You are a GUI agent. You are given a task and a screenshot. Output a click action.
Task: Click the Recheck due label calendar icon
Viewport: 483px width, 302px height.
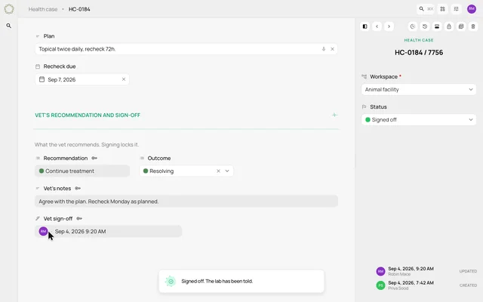[x=38, y=66]
